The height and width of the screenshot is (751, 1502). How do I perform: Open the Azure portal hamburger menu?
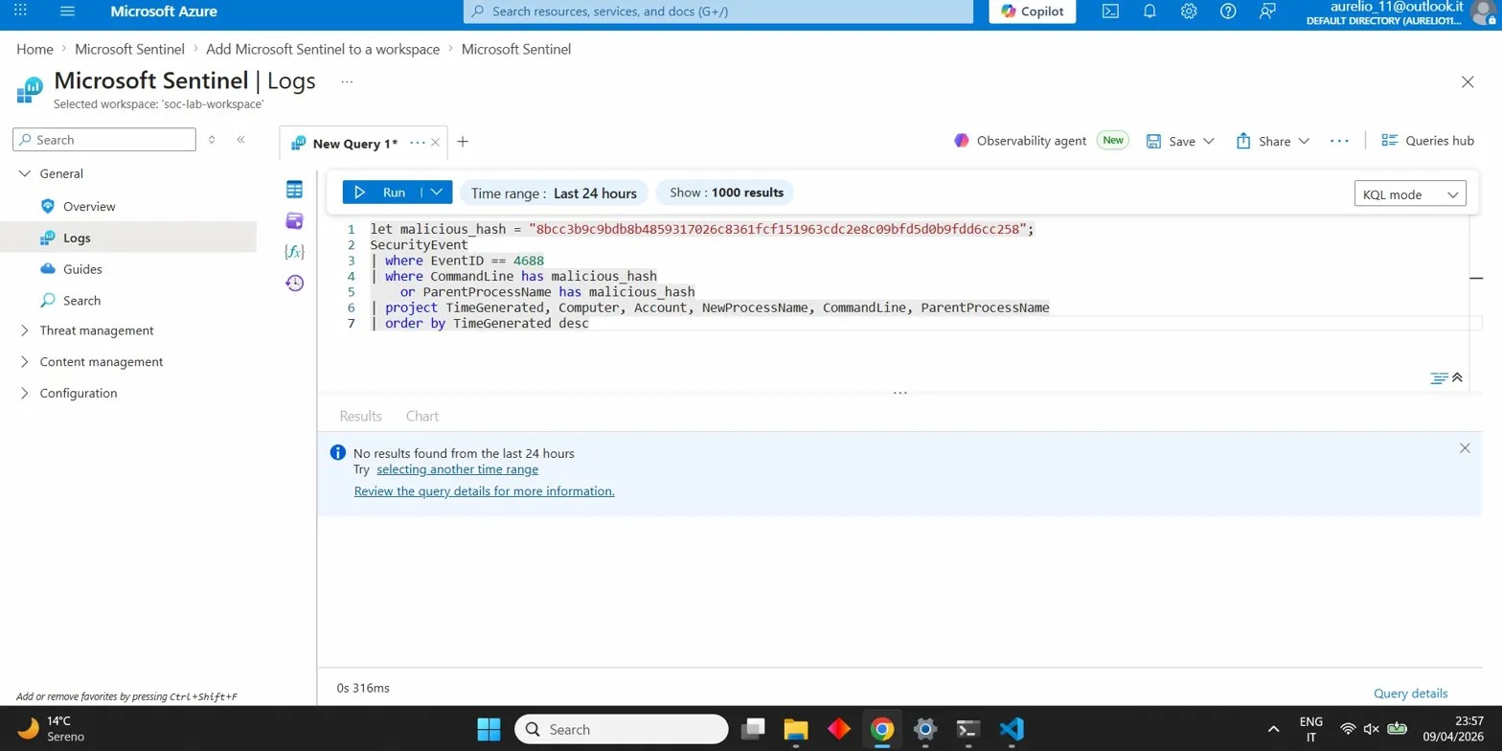click(x=67, y=11)
